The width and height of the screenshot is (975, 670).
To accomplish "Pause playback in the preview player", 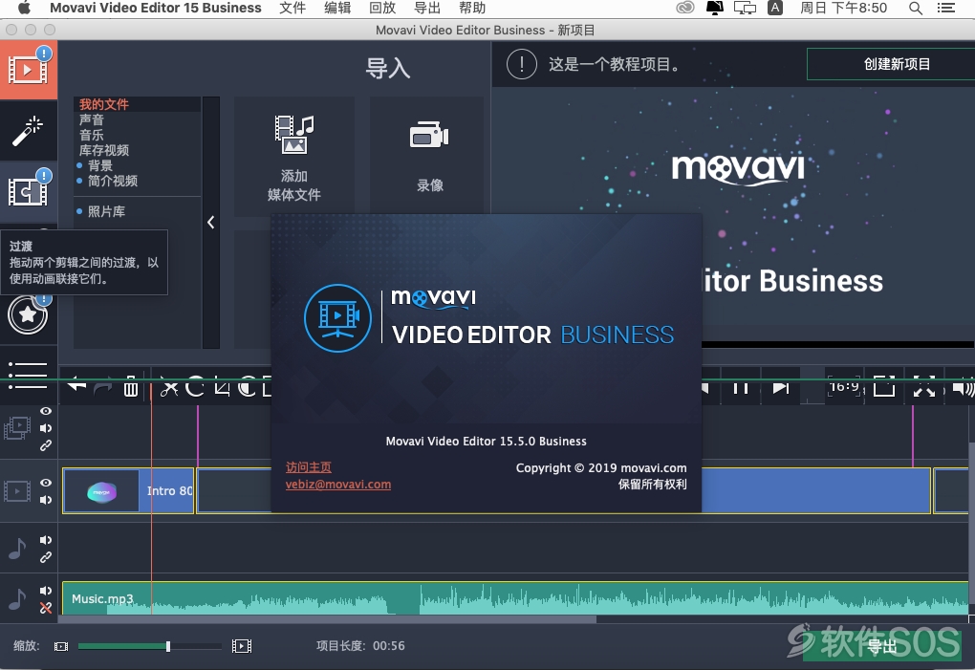I will 740,388.
